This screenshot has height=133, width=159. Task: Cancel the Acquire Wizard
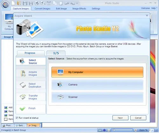tap(138, 118)
